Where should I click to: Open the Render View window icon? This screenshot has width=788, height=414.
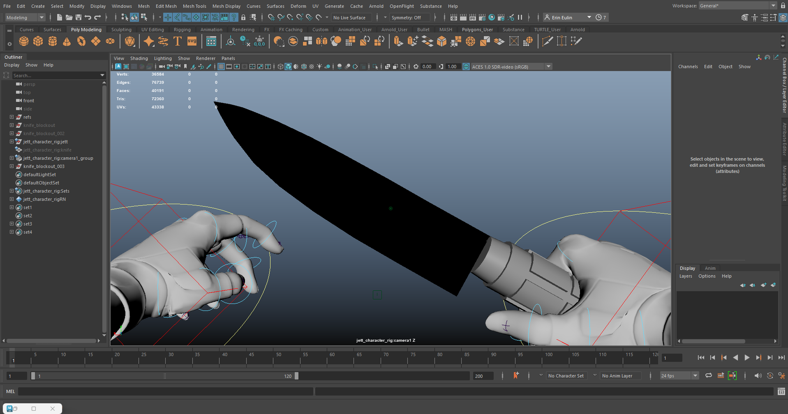tap(454, 17)
